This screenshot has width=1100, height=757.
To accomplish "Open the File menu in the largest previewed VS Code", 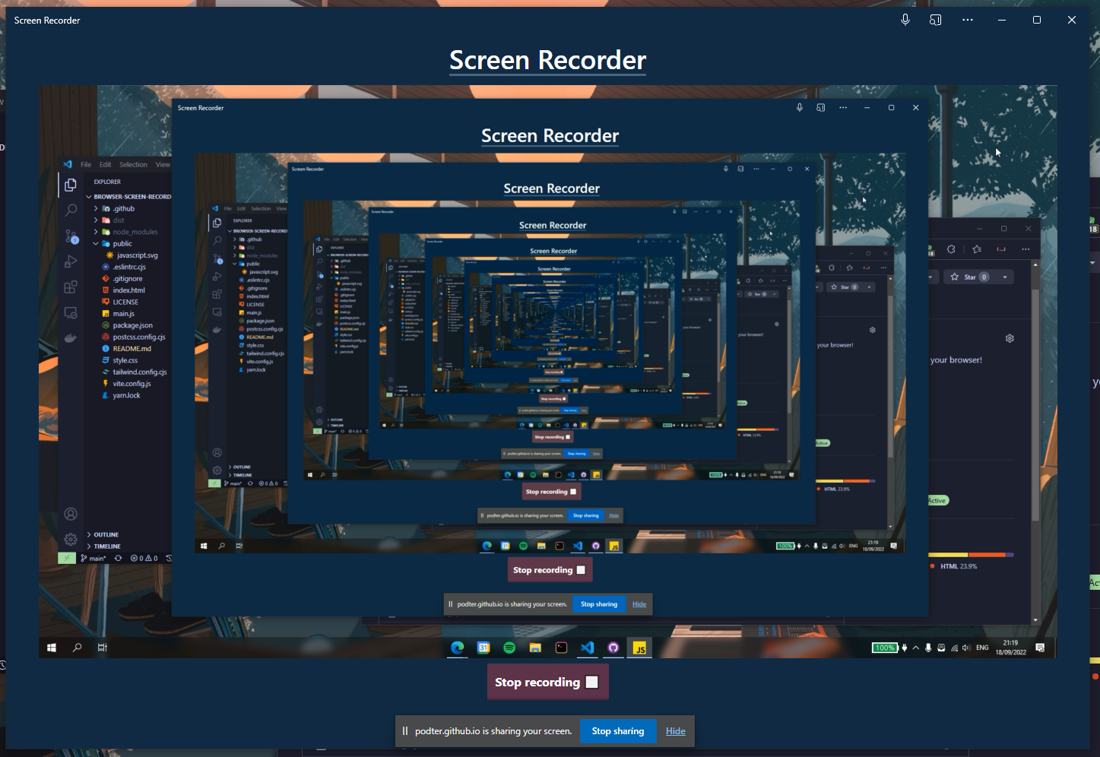I will point(86,164).
